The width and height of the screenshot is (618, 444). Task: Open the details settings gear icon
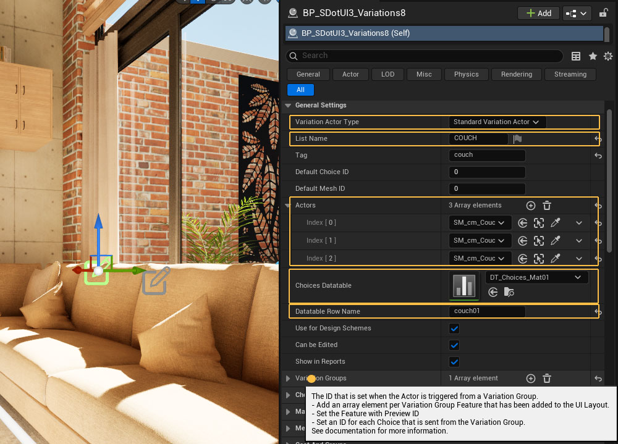tap(608, 56)
